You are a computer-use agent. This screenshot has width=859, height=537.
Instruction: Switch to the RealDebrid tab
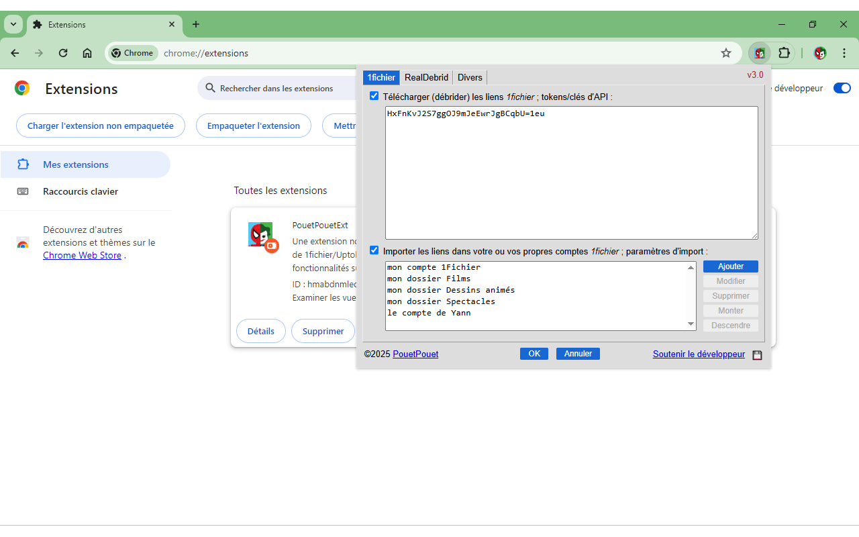[x=425, y=77]
